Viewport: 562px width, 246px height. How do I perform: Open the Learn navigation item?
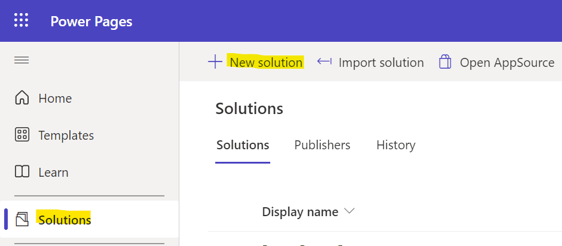coord(89,172)
